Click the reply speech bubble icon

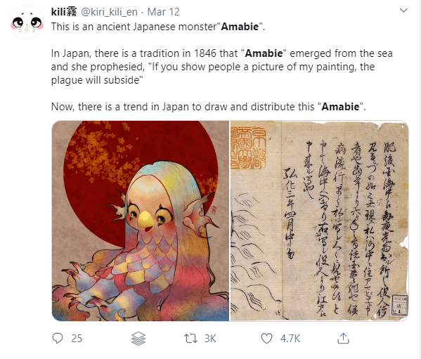58,338
